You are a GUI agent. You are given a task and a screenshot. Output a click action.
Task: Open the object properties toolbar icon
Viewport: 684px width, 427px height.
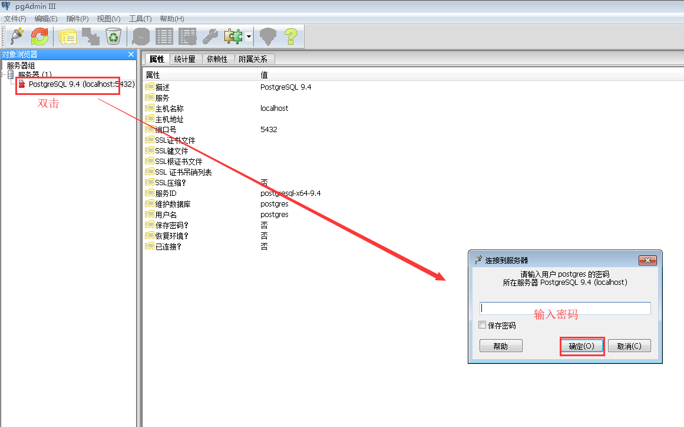68,37
